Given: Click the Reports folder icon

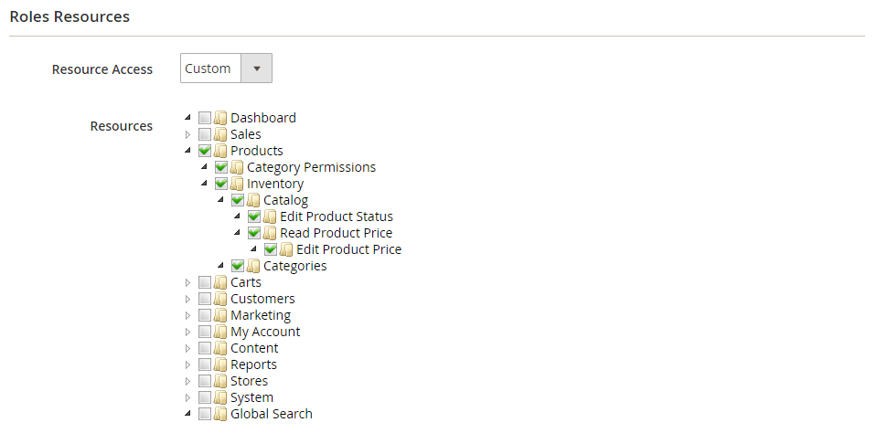Looking at the screenshot, I should click(x=220, y=364).
